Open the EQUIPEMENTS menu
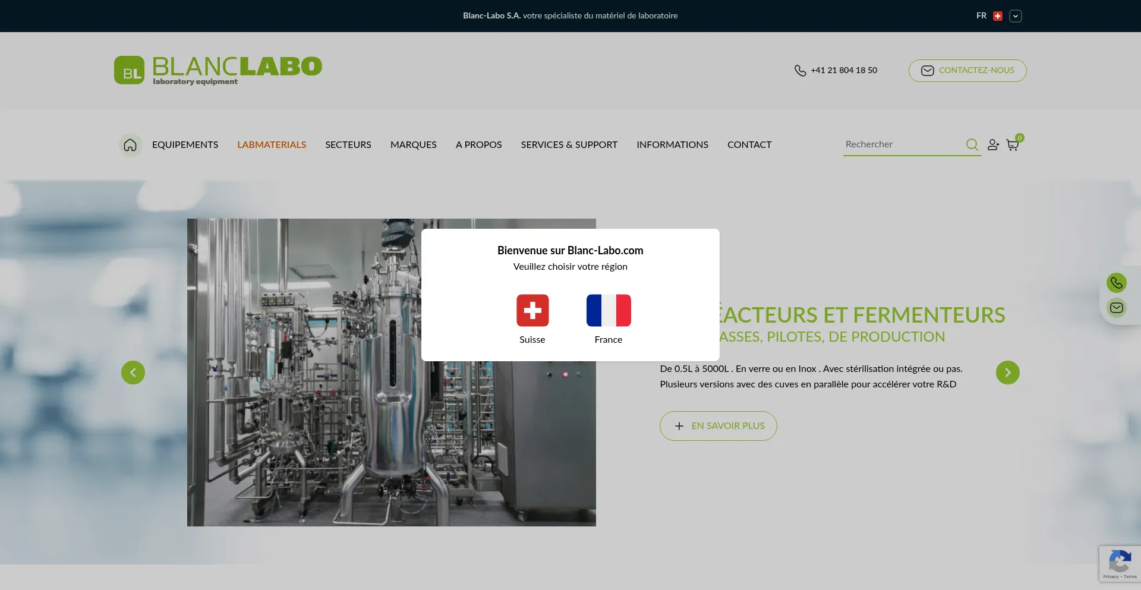The height and width of the screenshot is (590, 1141). (185, 145)
